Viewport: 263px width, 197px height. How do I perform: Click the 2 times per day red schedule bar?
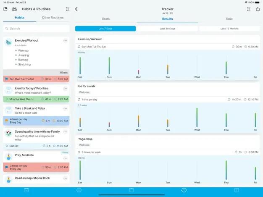pos(36,167)
